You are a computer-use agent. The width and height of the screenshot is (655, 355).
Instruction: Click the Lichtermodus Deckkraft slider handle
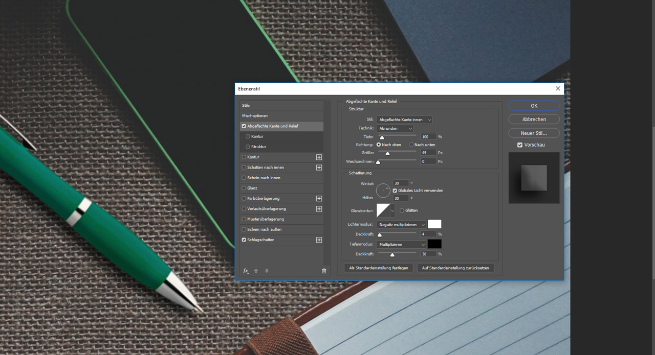[379, 235]
